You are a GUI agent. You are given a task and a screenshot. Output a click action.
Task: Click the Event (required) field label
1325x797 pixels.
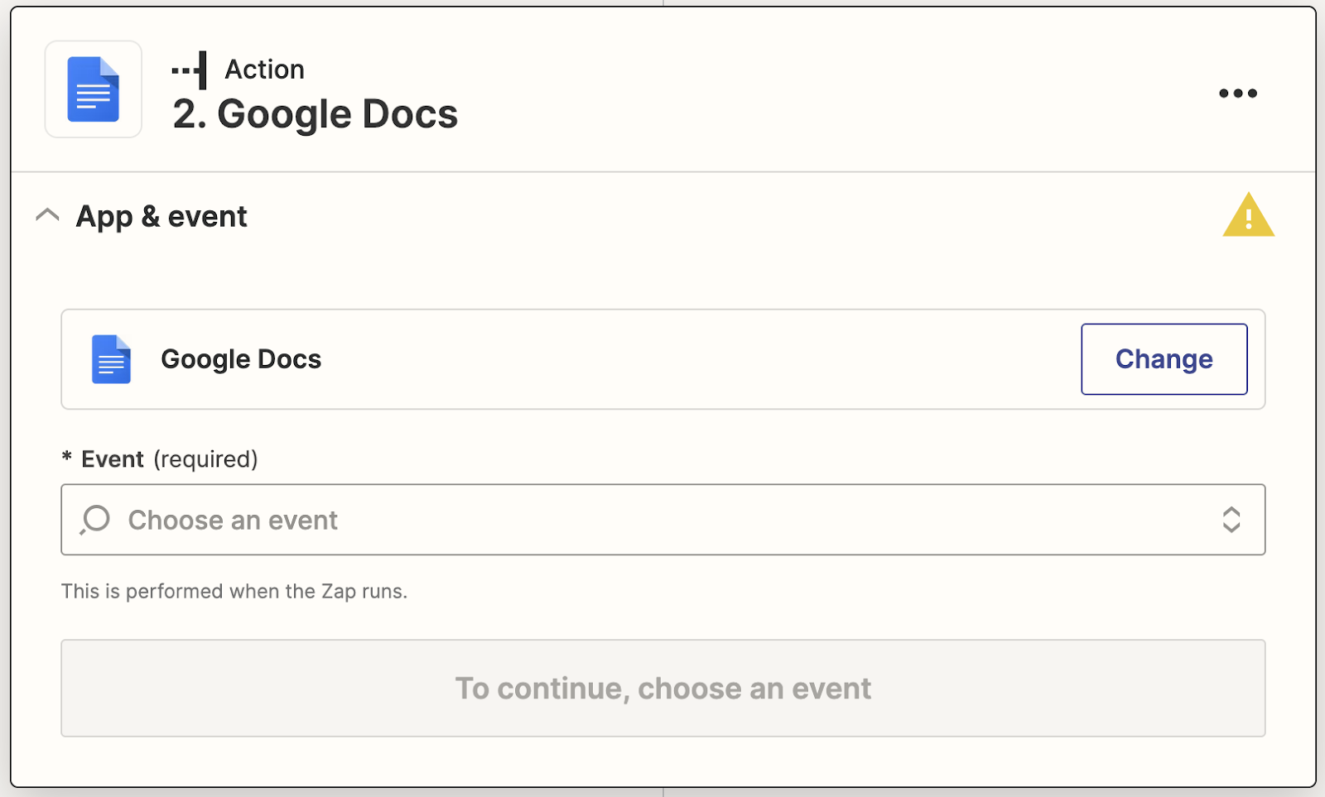170,459
